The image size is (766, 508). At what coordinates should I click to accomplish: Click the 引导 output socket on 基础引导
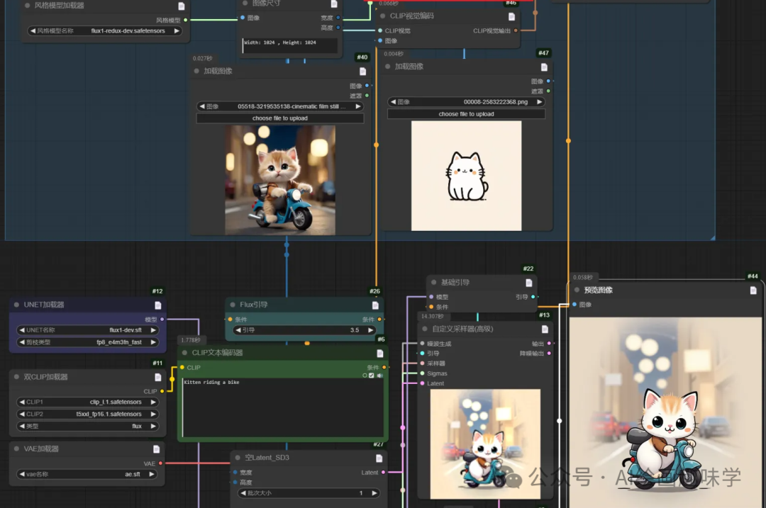tap(533, 296)
